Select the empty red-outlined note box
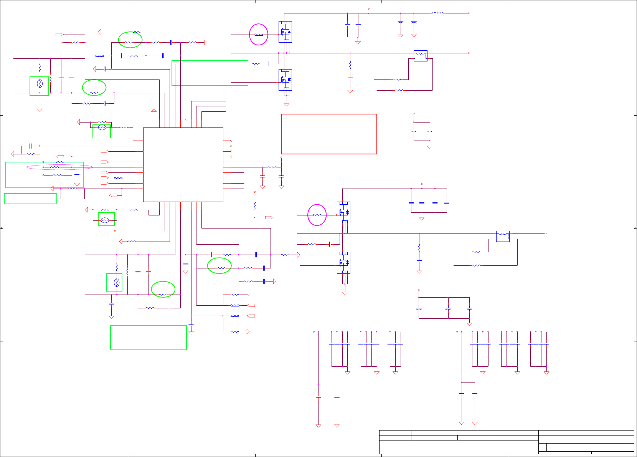The image size is (637, 457). (329, 134)
